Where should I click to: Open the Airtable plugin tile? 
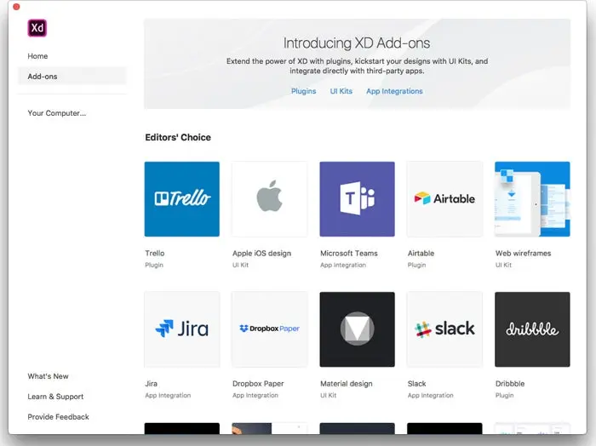[x=444, y=199]
